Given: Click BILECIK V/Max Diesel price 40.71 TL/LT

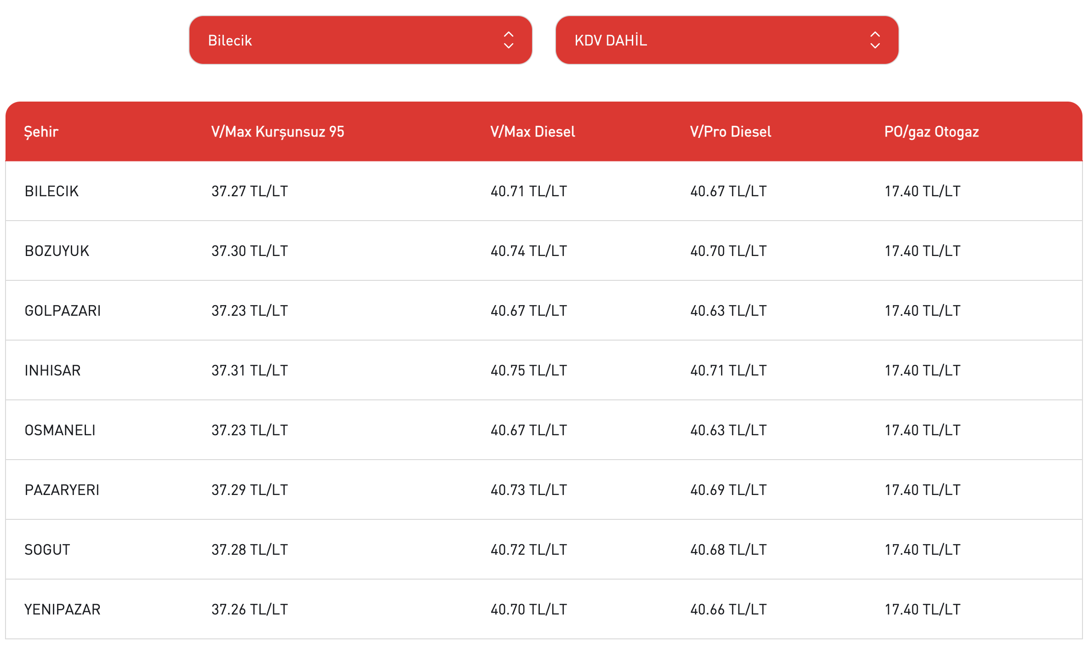Looking at the screenshot, I should tap(529, 191).
